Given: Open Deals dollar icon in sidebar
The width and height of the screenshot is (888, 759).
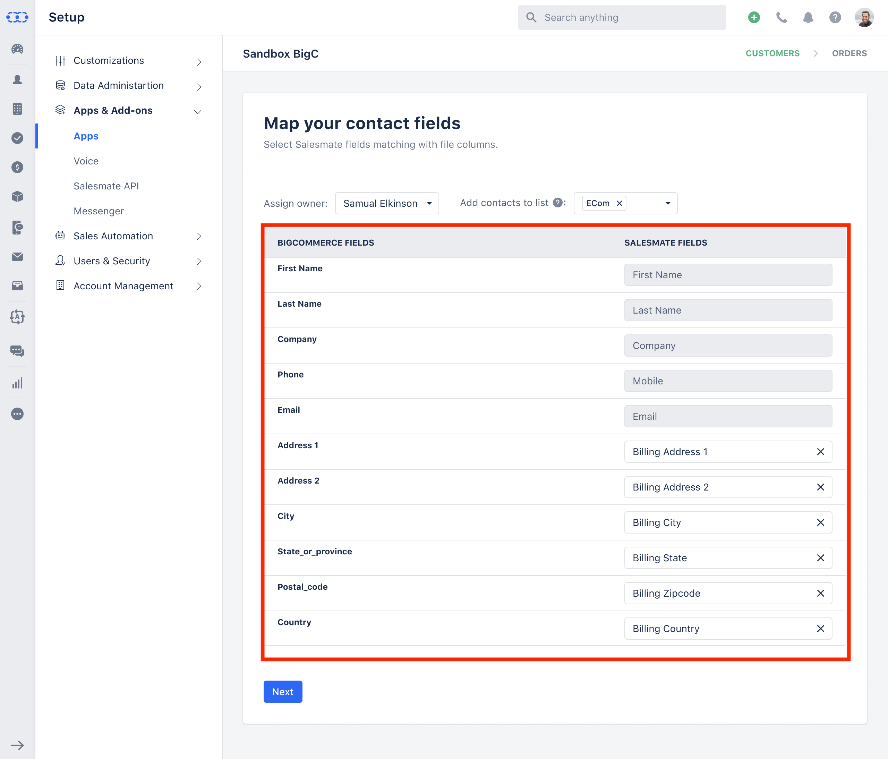Looking at the screenshot, I should pos(17,167).
